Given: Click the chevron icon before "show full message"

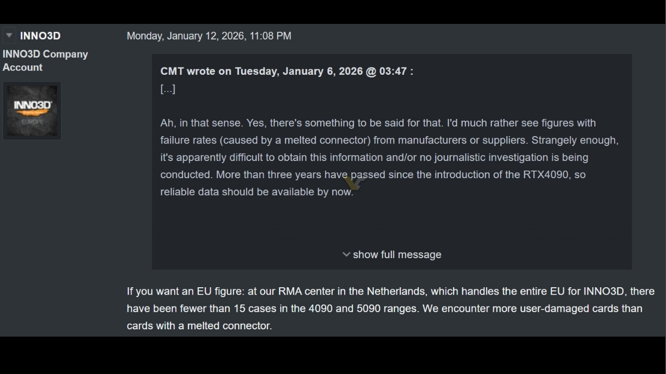Looking at the screenshot, I should pyautogui.click(x=346, y=254).
